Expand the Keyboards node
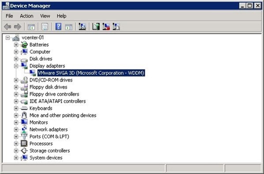 pos(16,108)
